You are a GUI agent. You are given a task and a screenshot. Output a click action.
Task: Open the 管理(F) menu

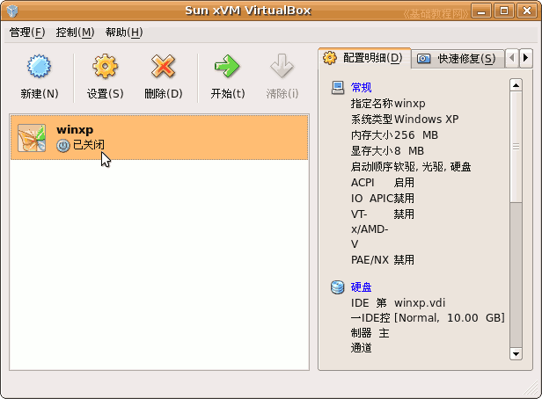click(x=27, y=33)
